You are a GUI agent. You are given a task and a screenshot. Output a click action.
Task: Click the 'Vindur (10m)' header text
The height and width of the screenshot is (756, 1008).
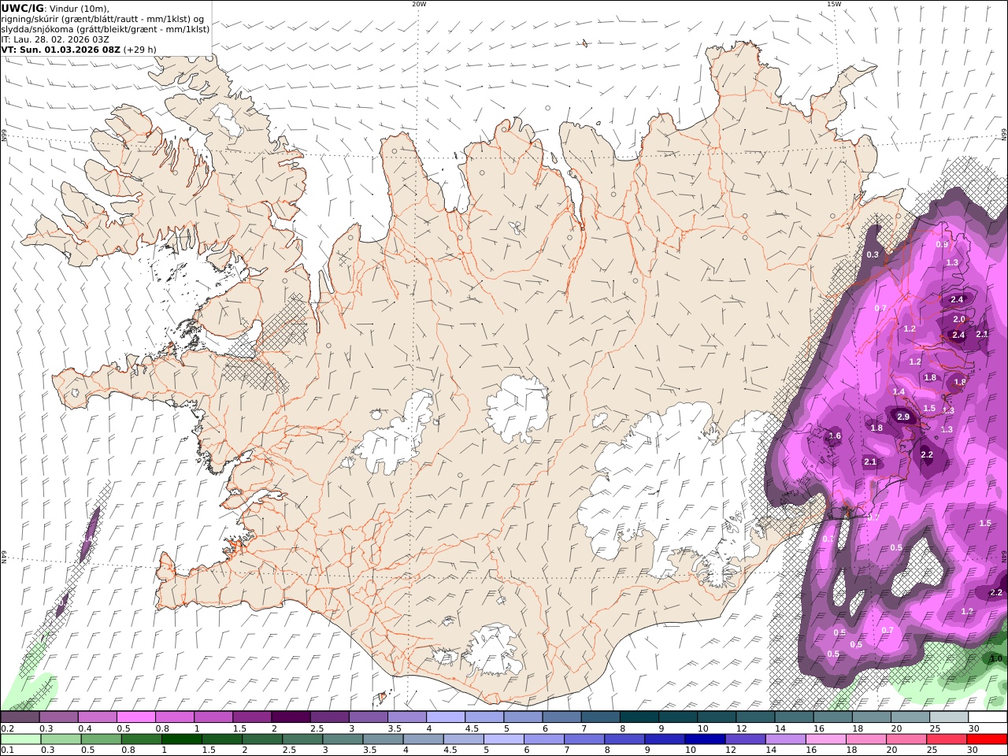[78, 8]
